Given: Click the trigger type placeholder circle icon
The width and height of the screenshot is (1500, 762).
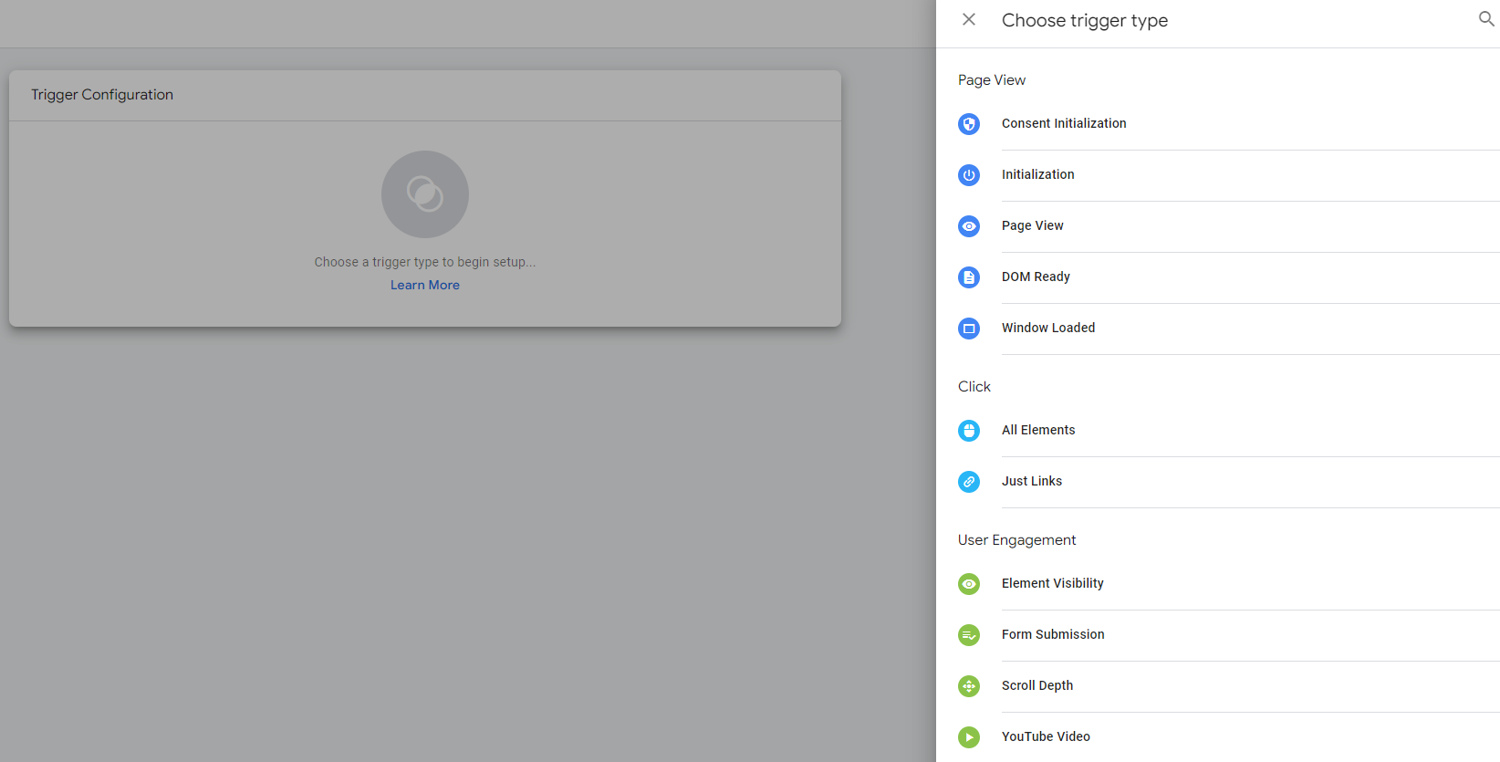Looking at the screenshot, I should pyautogui.click(x=425, y=194).
